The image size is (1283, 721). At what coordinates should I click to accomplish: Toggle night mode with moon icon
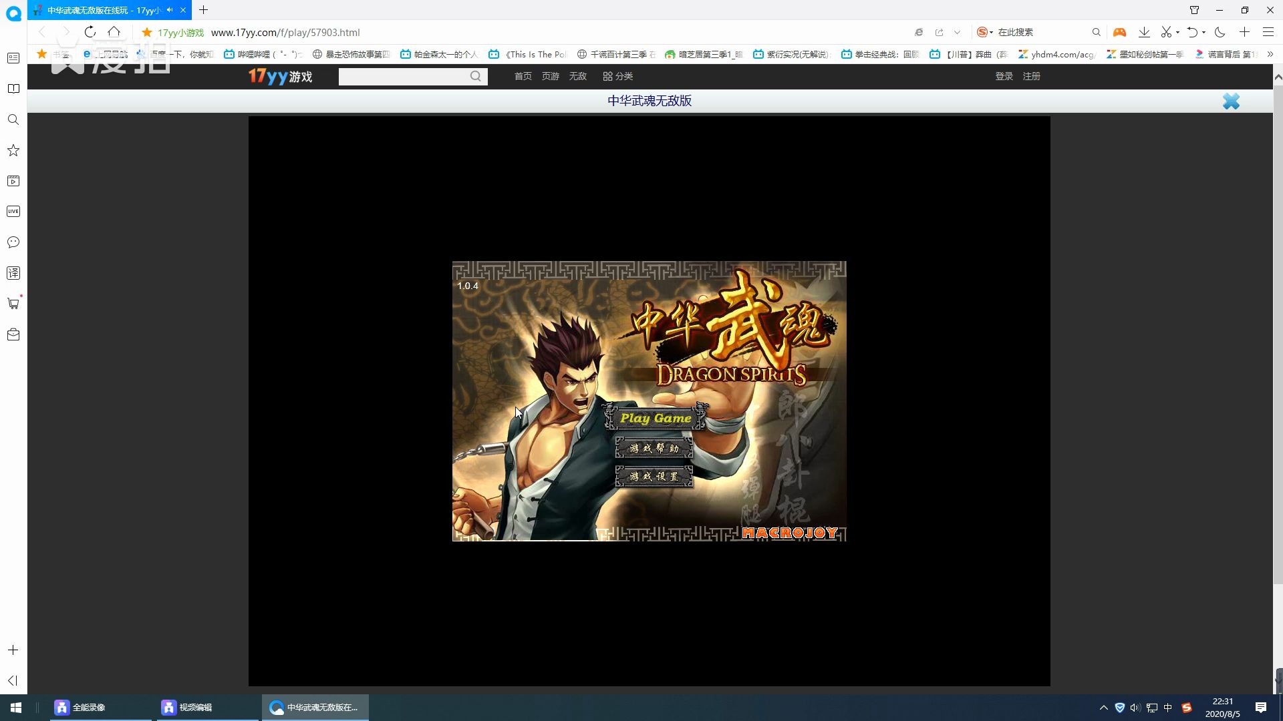point(1220,32)
